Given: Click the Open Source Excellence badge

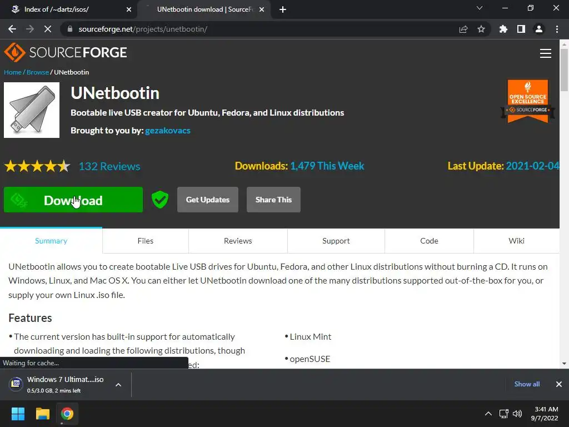Looking at the screenshot, I should (528, 101).
